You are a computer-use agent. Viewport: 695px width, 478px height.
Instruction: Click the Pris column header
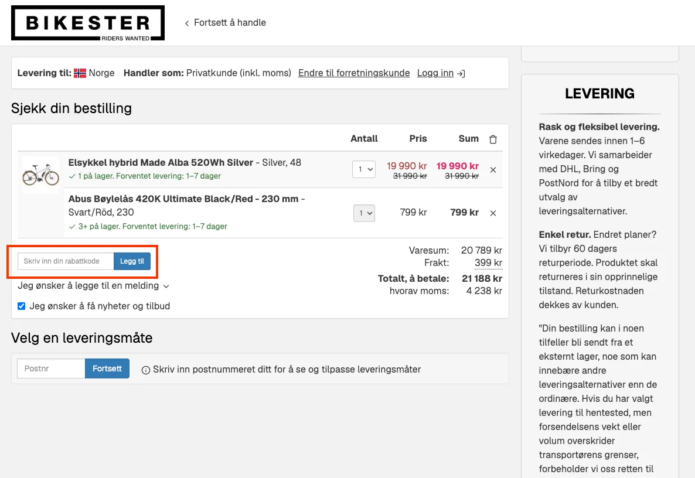point(418,139)
